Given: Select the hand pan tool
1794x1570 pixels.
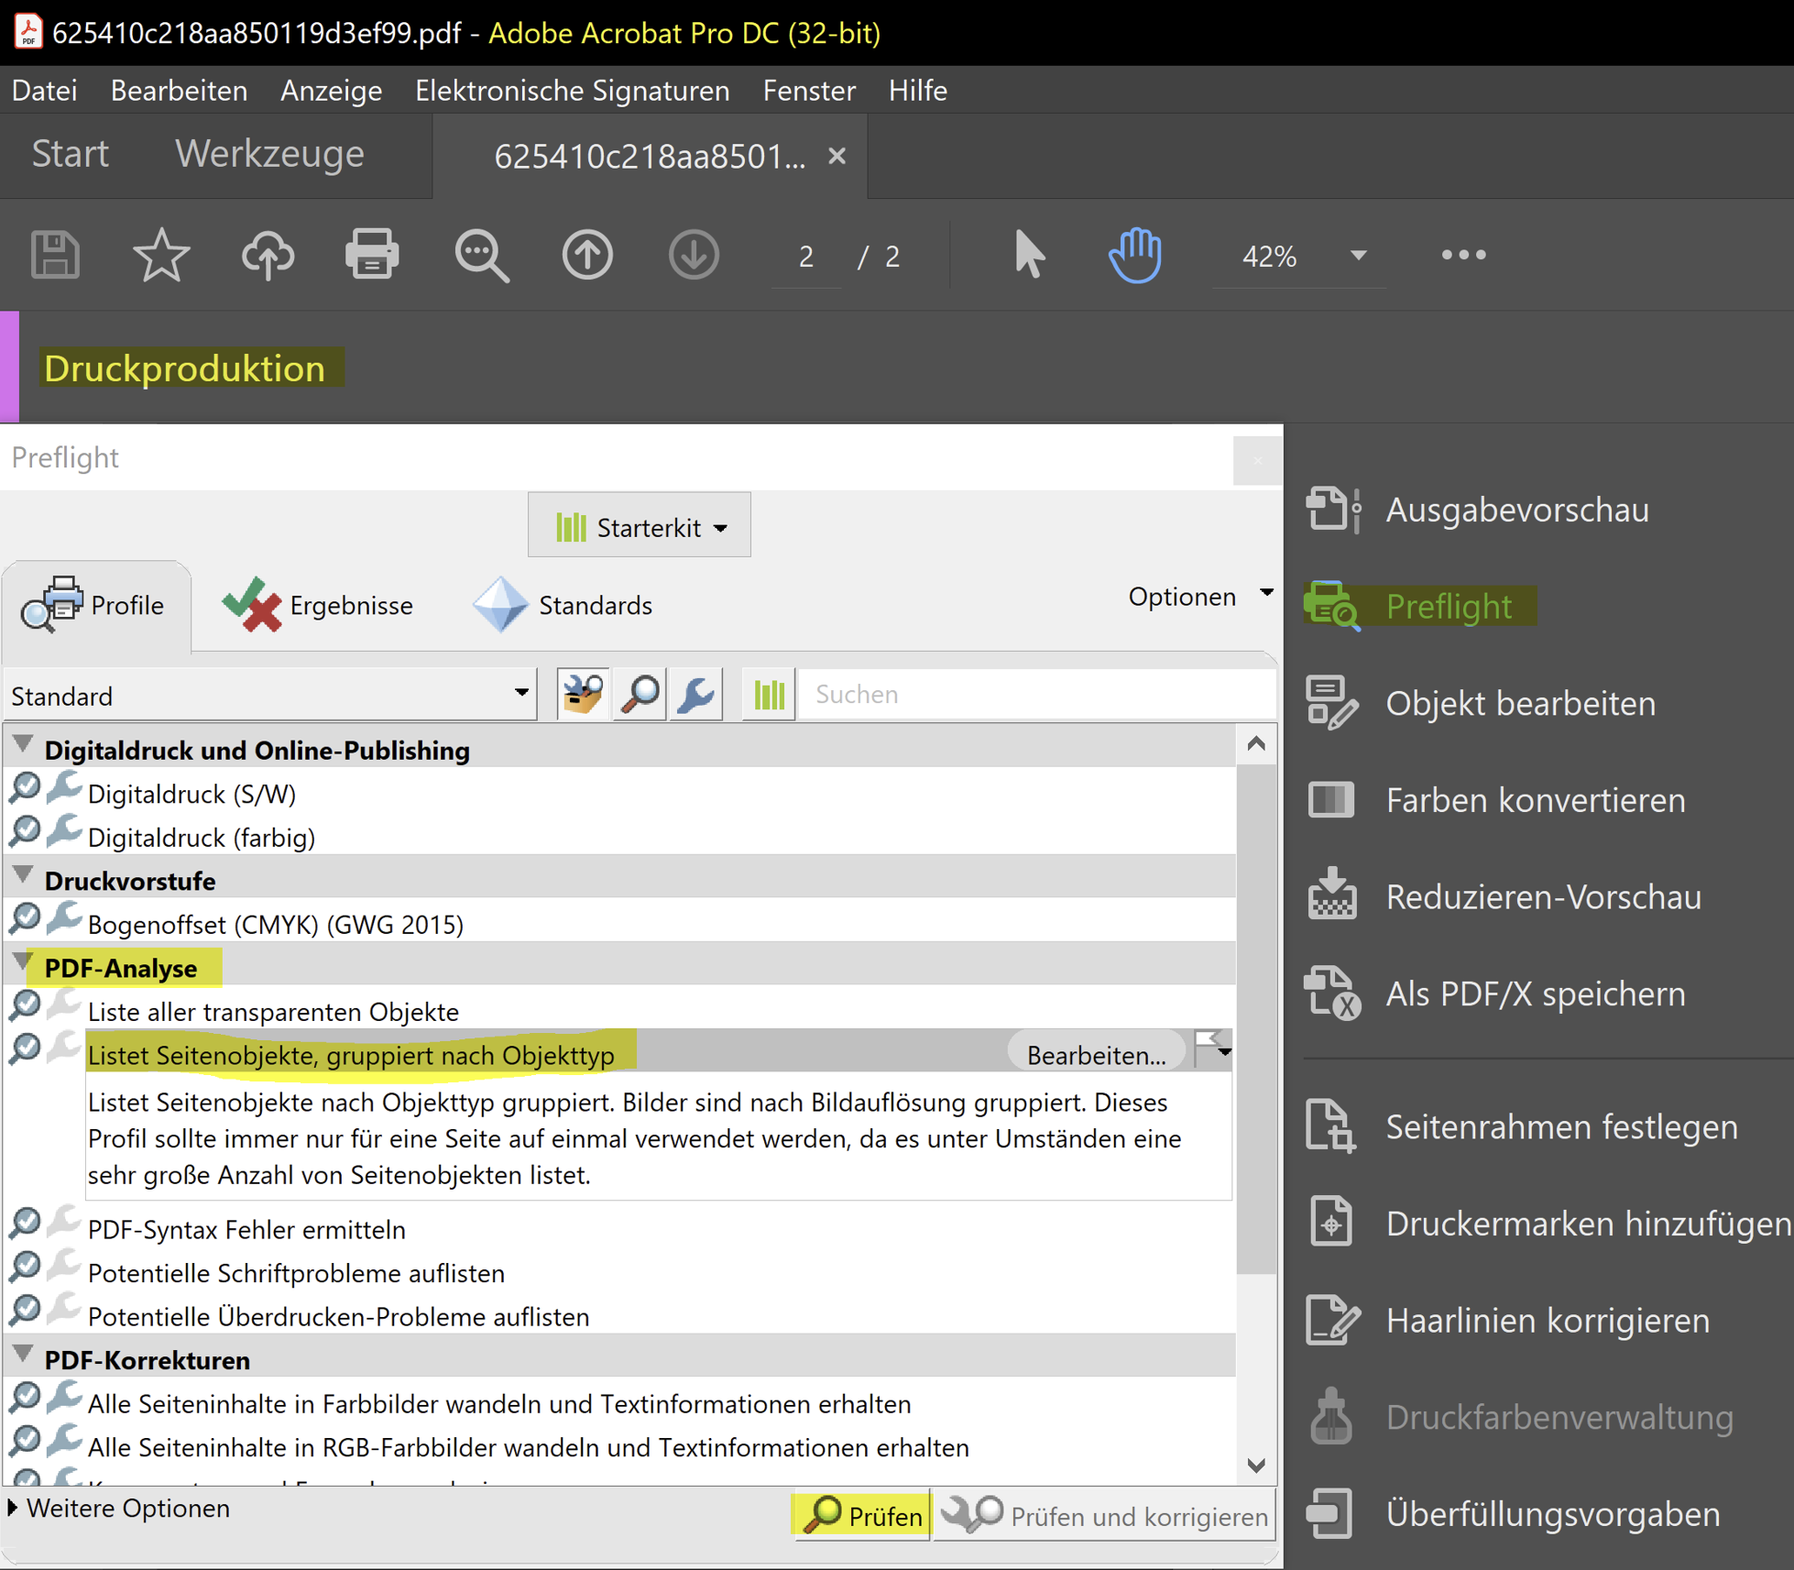Looking at the screenshot, I should click(x=1135, y=255).
